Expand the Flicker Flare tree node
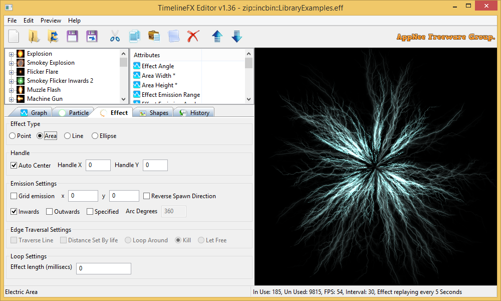Image resolution: width=501 pixels, height=301 pixels. (11, 72)
